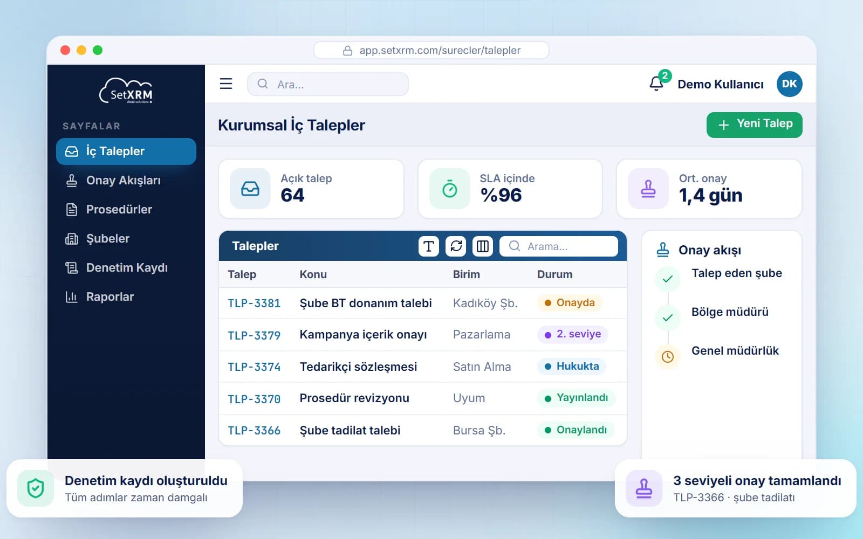Click the Genel müdürlük pending clock step
Image resolution: width=863 pixels, height=539 pixels.
[668, 357]
